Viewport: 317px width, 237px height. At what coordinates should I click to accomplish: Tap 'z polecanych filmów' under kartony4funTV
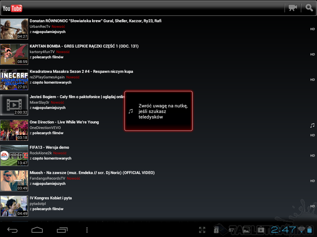tap(46, 57)
